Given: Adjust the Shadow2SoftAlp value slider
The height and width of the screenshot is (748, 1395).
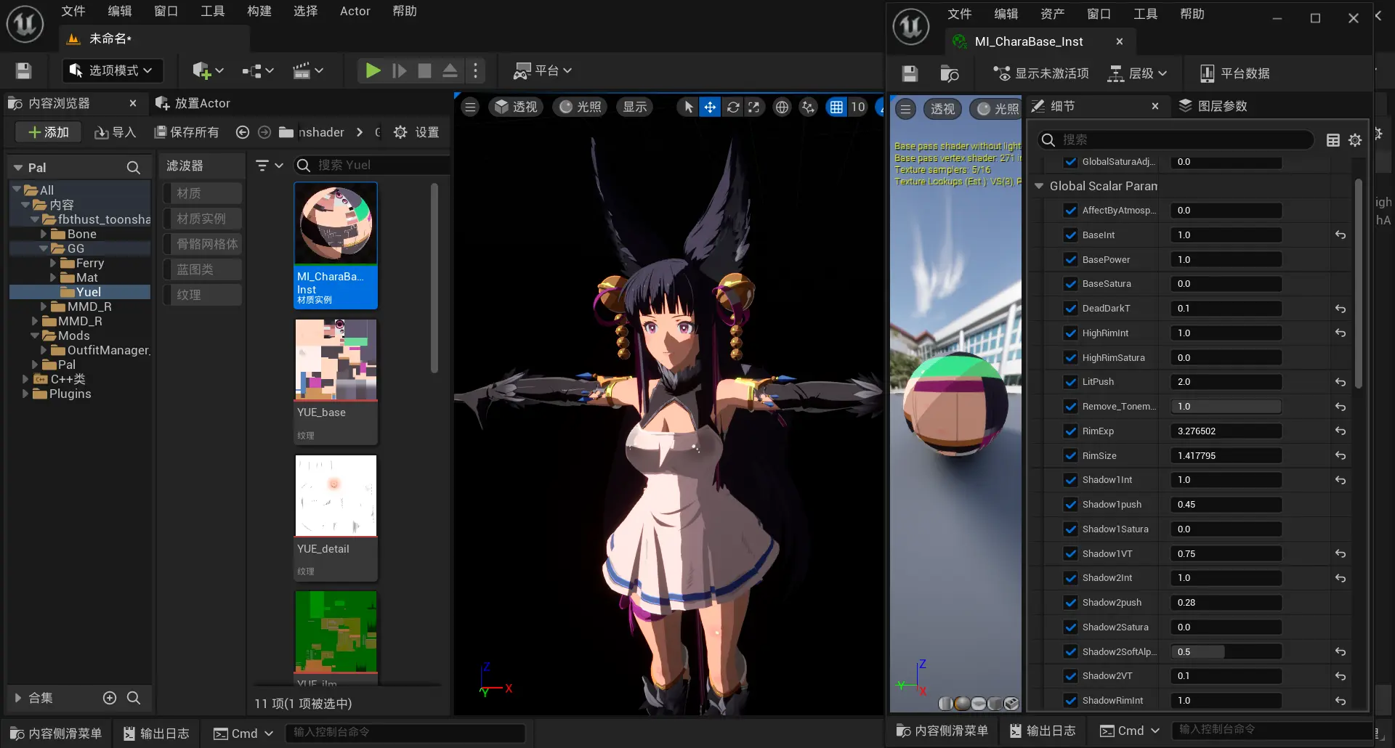Looking at the screenshot, I should (1226, 652).
